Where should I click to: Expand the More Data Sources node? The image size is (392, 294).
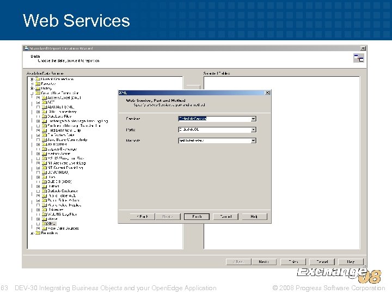click(x=38, y=229)
